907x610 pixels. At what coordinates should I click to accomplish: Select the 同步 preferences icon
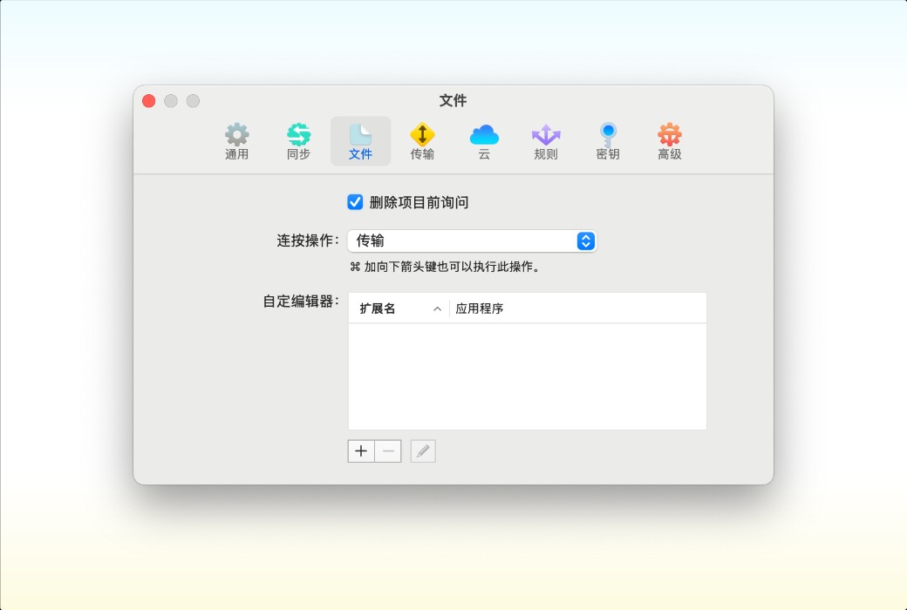click(298, 139)
